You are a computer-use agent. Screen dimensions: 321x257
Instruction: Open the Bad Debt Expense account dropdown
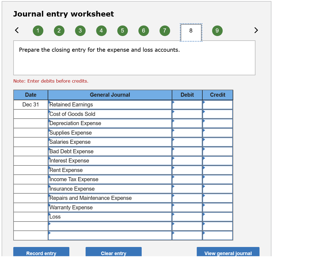[x=110, y=151]
